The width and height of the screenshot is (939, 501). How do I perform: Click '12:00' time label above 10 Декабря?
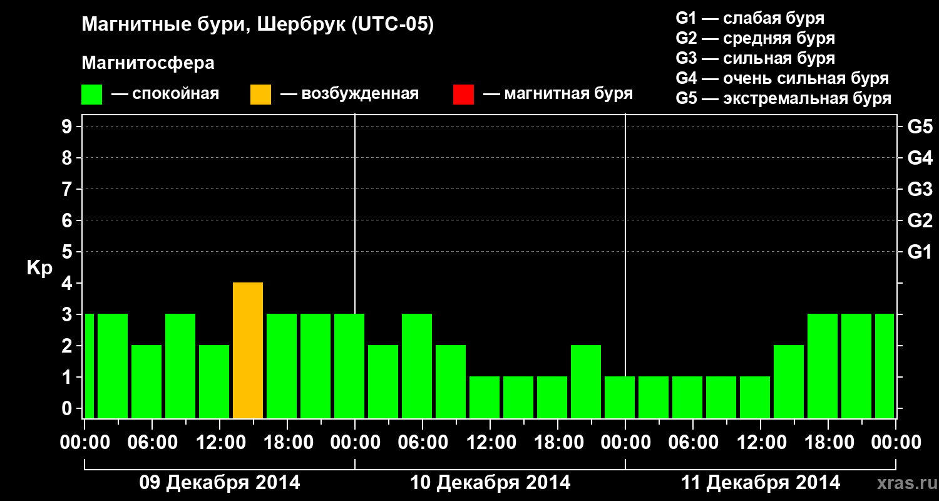tap(490, 443)
